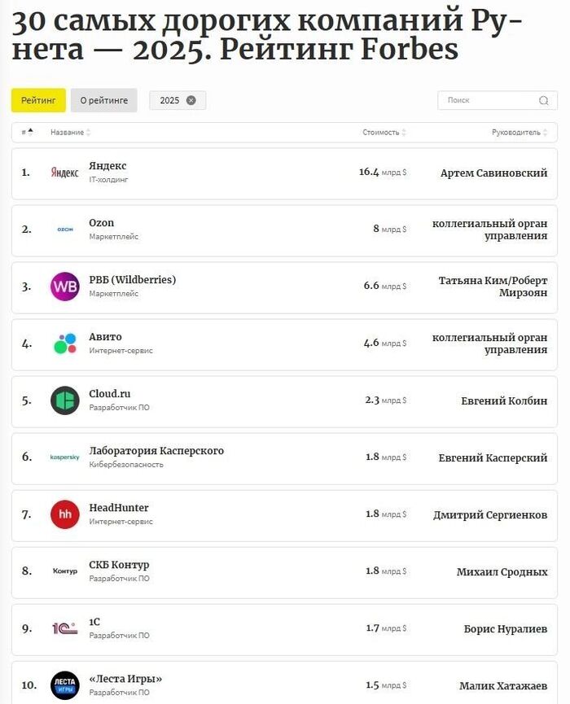Sort by rank number column
Image resolution: width=570 pixels, height=704 pixels.
[28, 132]
